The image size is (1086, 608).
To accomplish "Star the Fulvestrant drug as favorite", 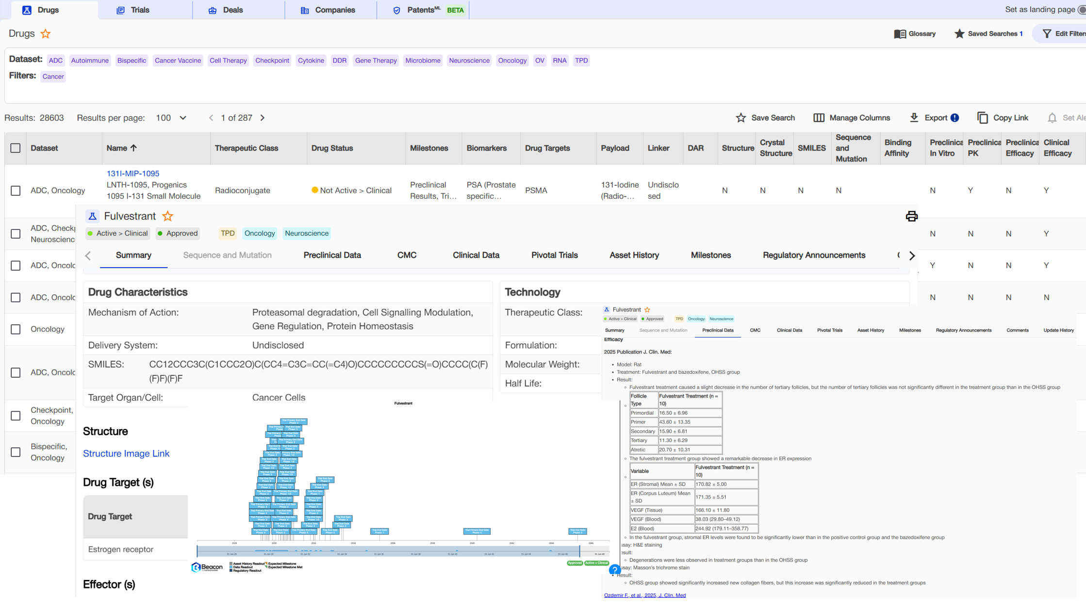I will point(167,216).
